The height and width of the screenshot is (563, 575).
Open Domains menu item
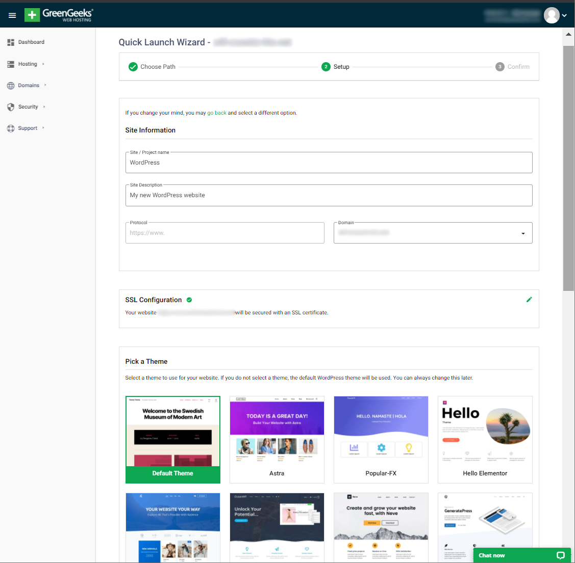tap(29, 86)
